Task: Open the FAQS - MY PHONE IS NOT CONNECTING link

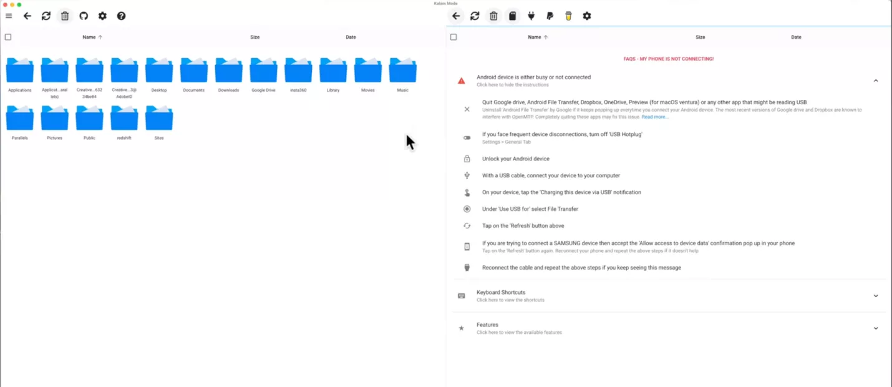Action: [x=668, y=58]
